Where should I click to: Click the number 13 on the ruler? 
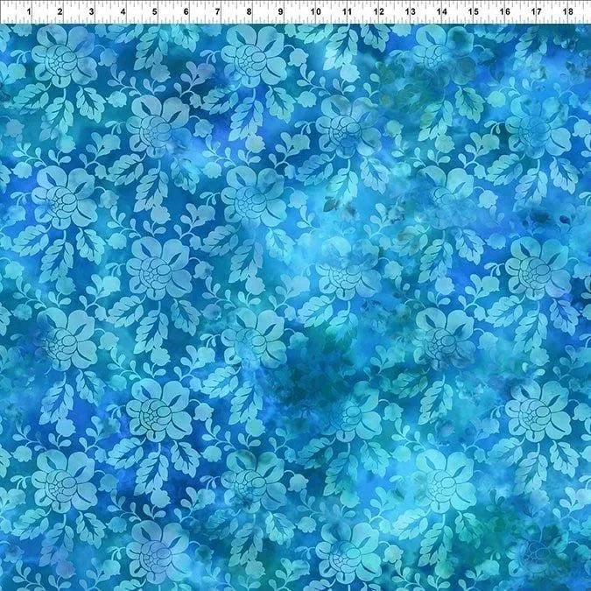point(410,13)
